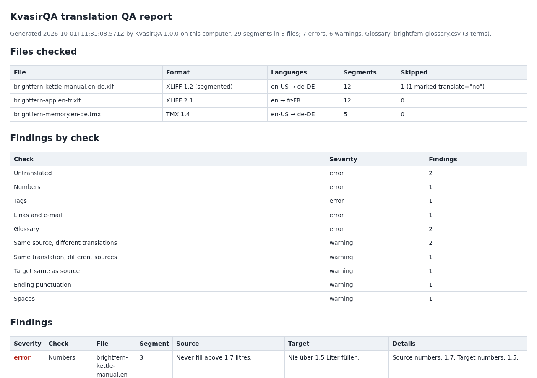Click the KvasirQA translation QA report heading

(91, 17)
